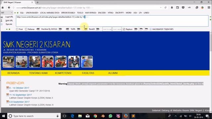Viewport: 212px width, 119px height.
Task: Click the left arrow before Base64
Action: point(86,29)
